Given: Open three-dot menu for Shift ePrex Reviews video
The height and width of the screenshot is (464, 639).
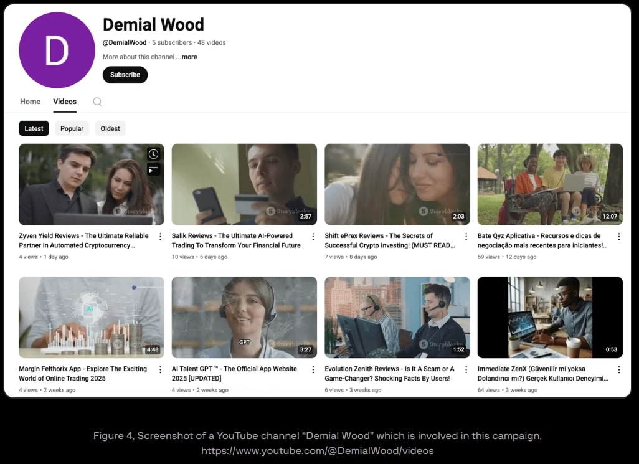Looking at the screenshot, I should [466, 237].
